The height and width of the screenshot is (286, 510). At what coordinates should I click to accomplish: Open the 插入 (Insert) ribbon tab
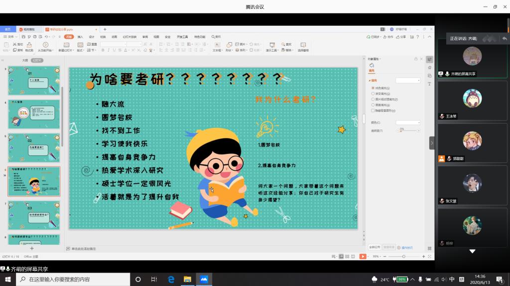tap(80, 37)
